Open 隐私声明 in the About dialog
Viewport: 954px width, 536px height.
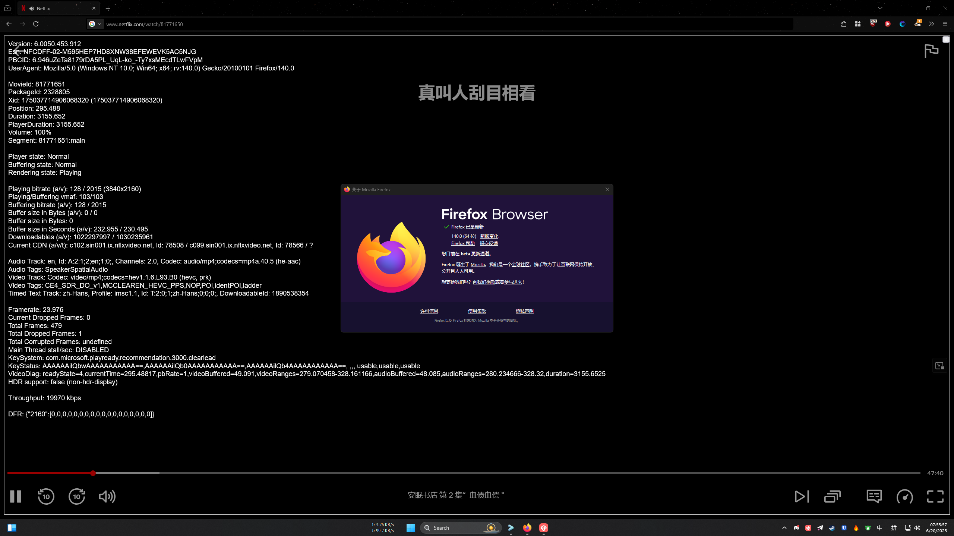click(524, 311)
